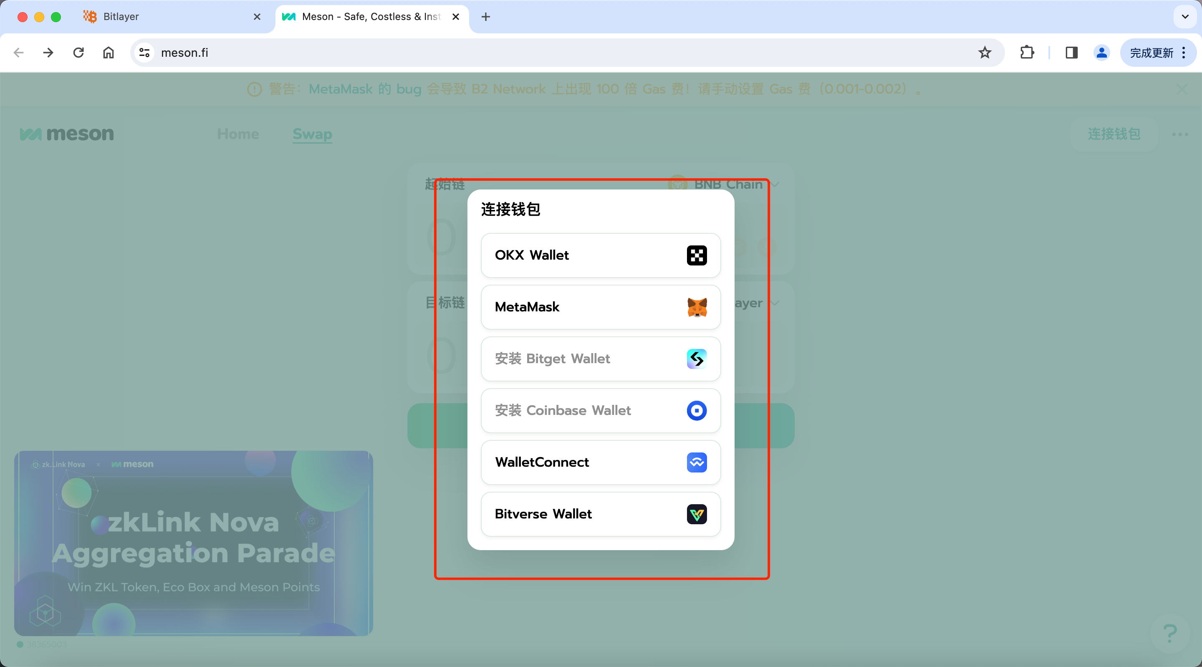The image size is (1202, 667).
Task: Click the WalletConnect logo icon
Action: 696,462
